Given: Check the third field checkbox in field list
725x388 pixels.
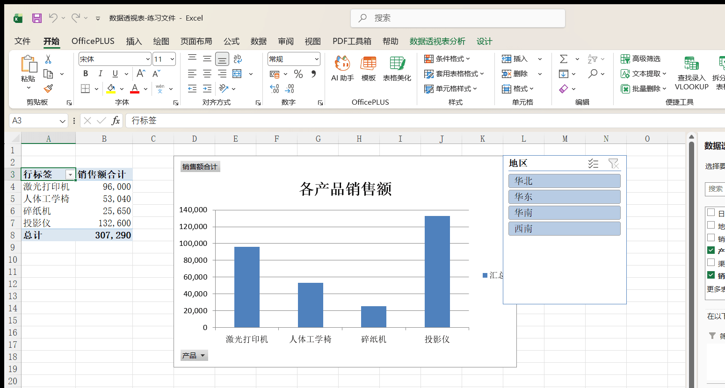Looking at the screenshot, I should [x=711, y=237].
